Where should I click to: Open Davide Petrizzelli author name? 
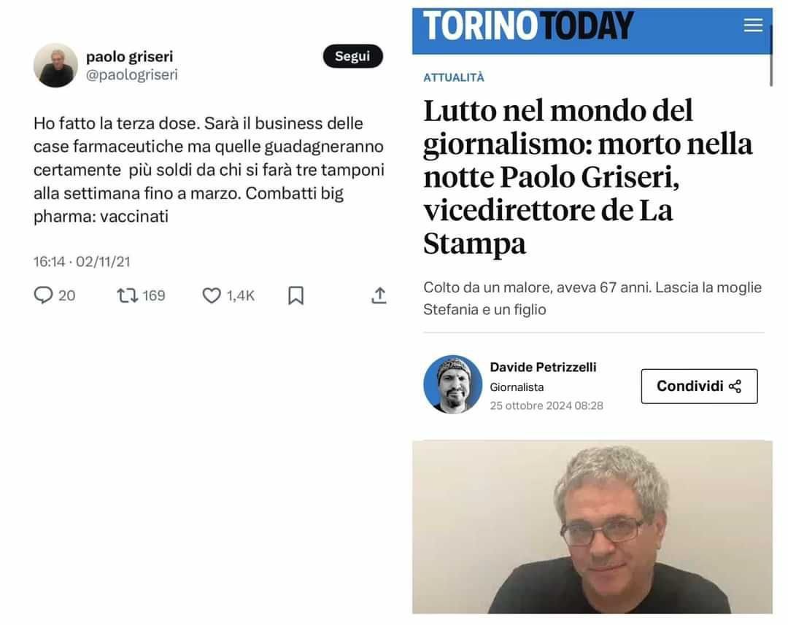[543, 368]
